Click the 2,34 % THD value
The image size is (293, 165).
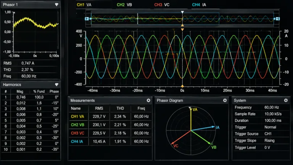point(120,116)
